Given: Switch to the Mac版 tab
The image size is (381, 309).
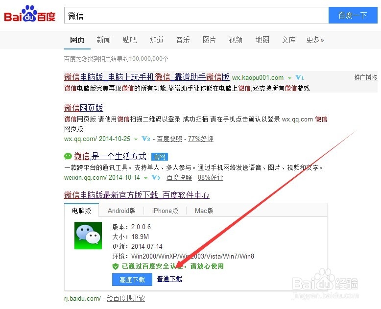Looking at the screenshot, I should tap(204, 211).
